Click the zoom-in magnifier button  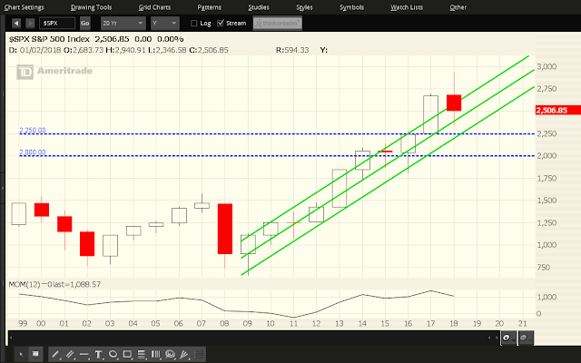[x=508, y=338]
